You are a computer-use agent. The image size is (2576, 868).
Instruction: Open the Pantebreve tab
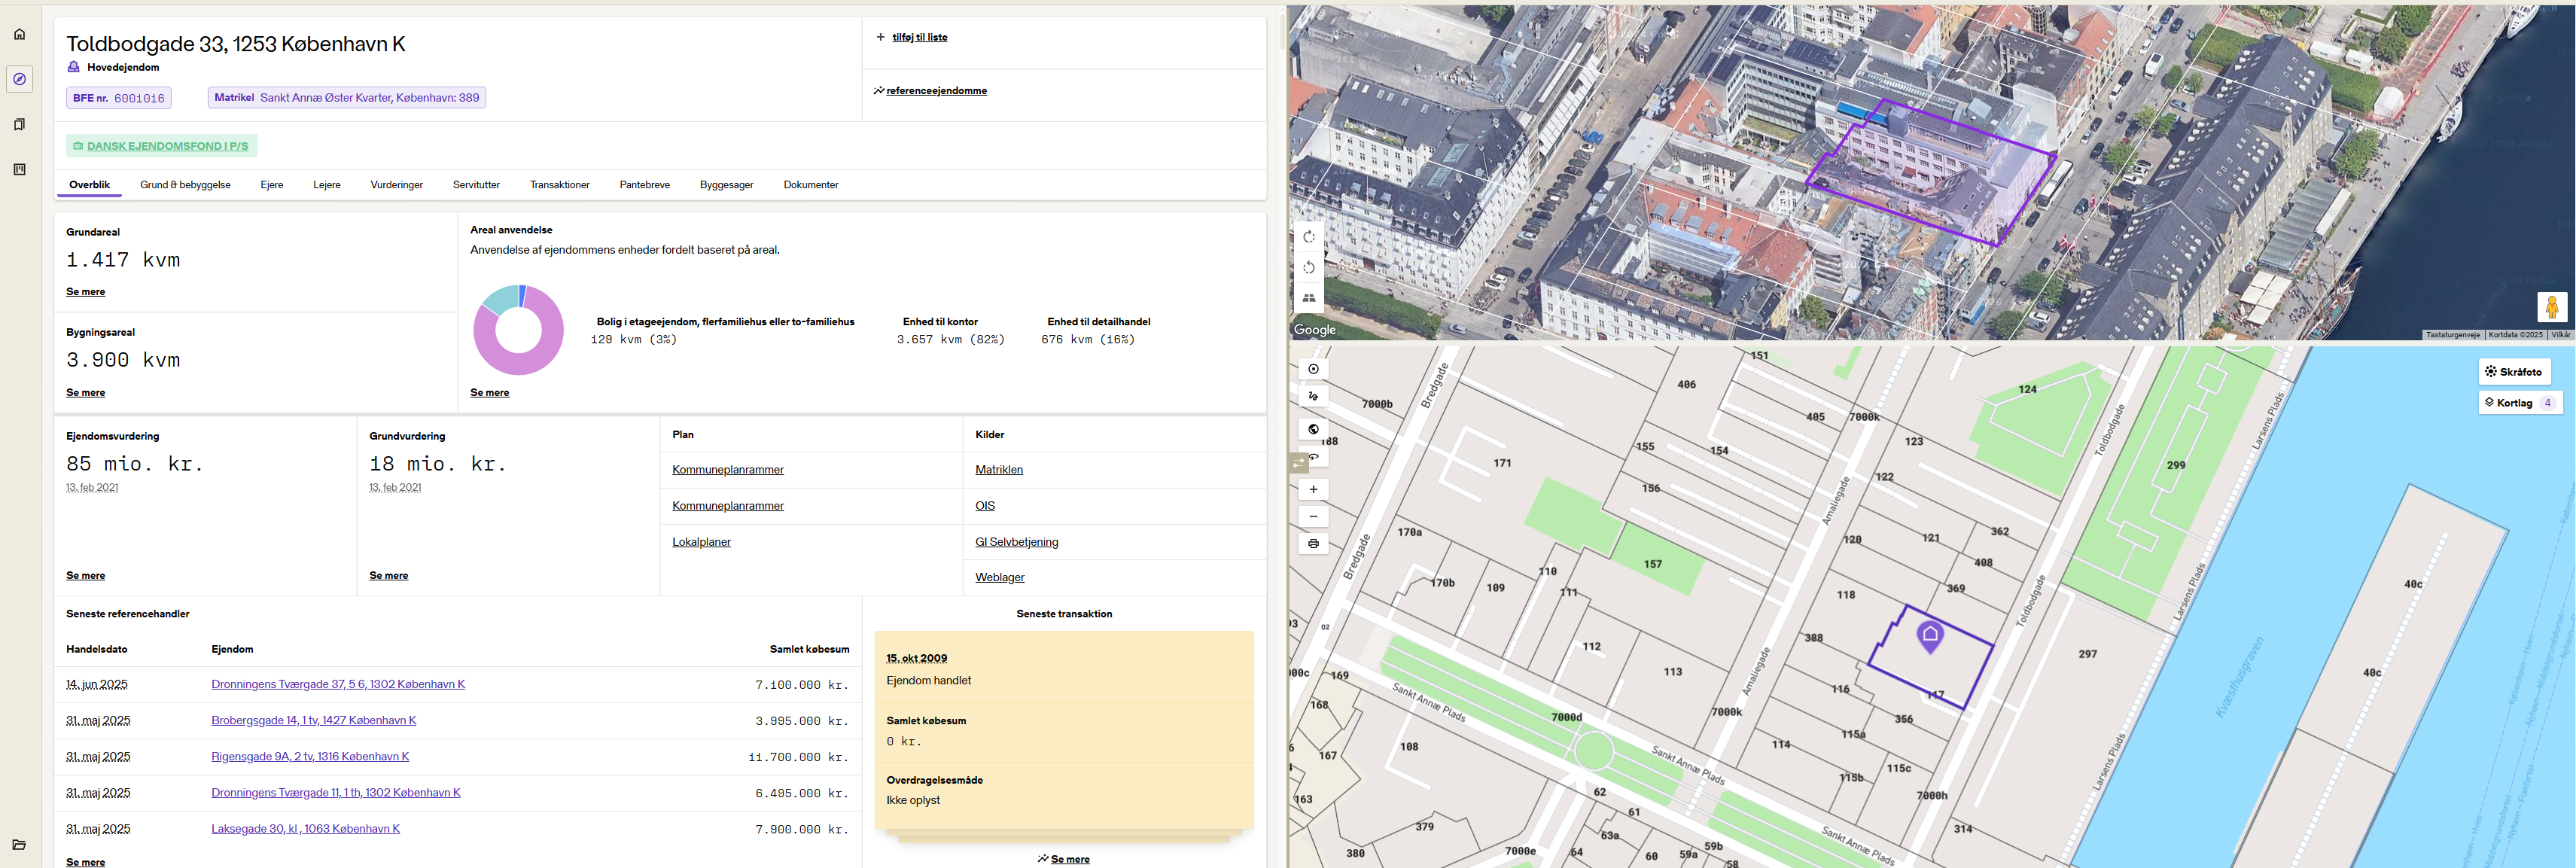pos(644,185)
